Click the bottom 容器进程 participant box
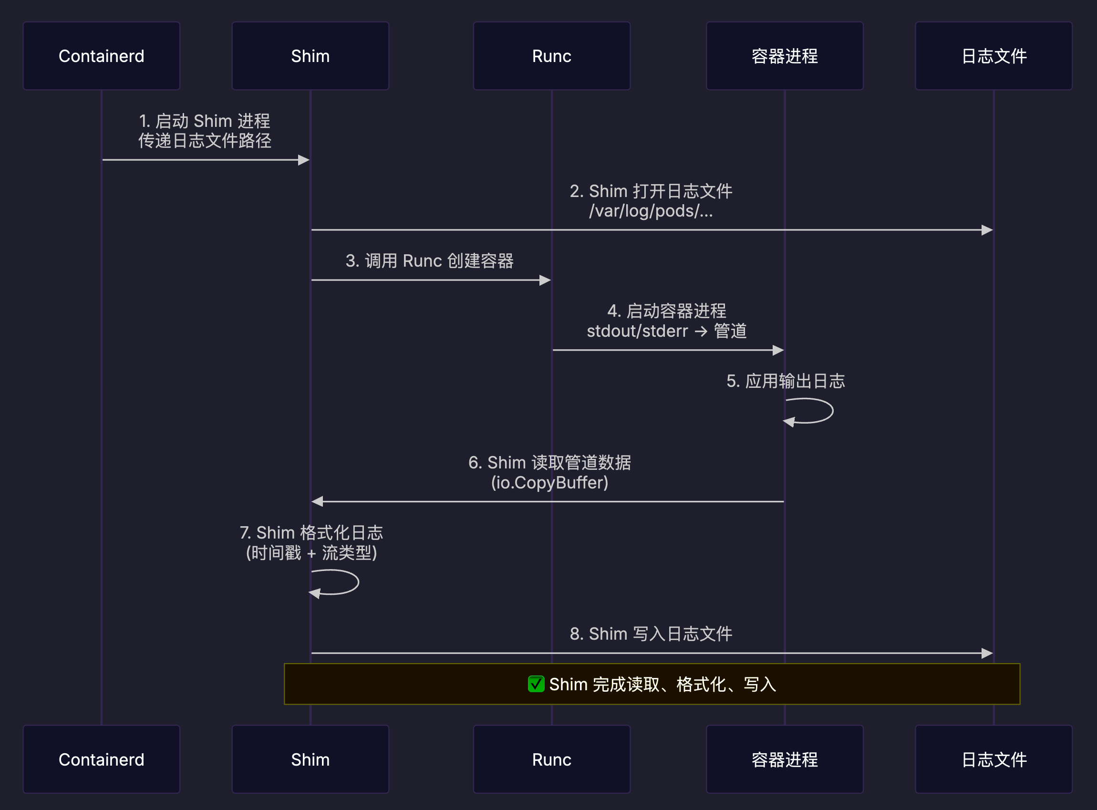 784,759
